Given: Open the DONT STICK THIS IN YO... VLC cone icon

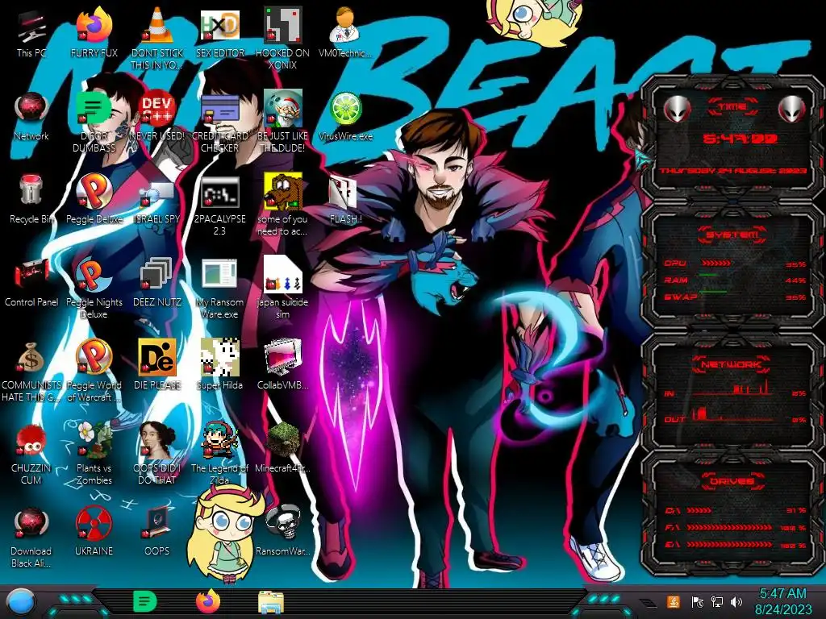Looking at the screenshot, I should [x=157, y=39].
